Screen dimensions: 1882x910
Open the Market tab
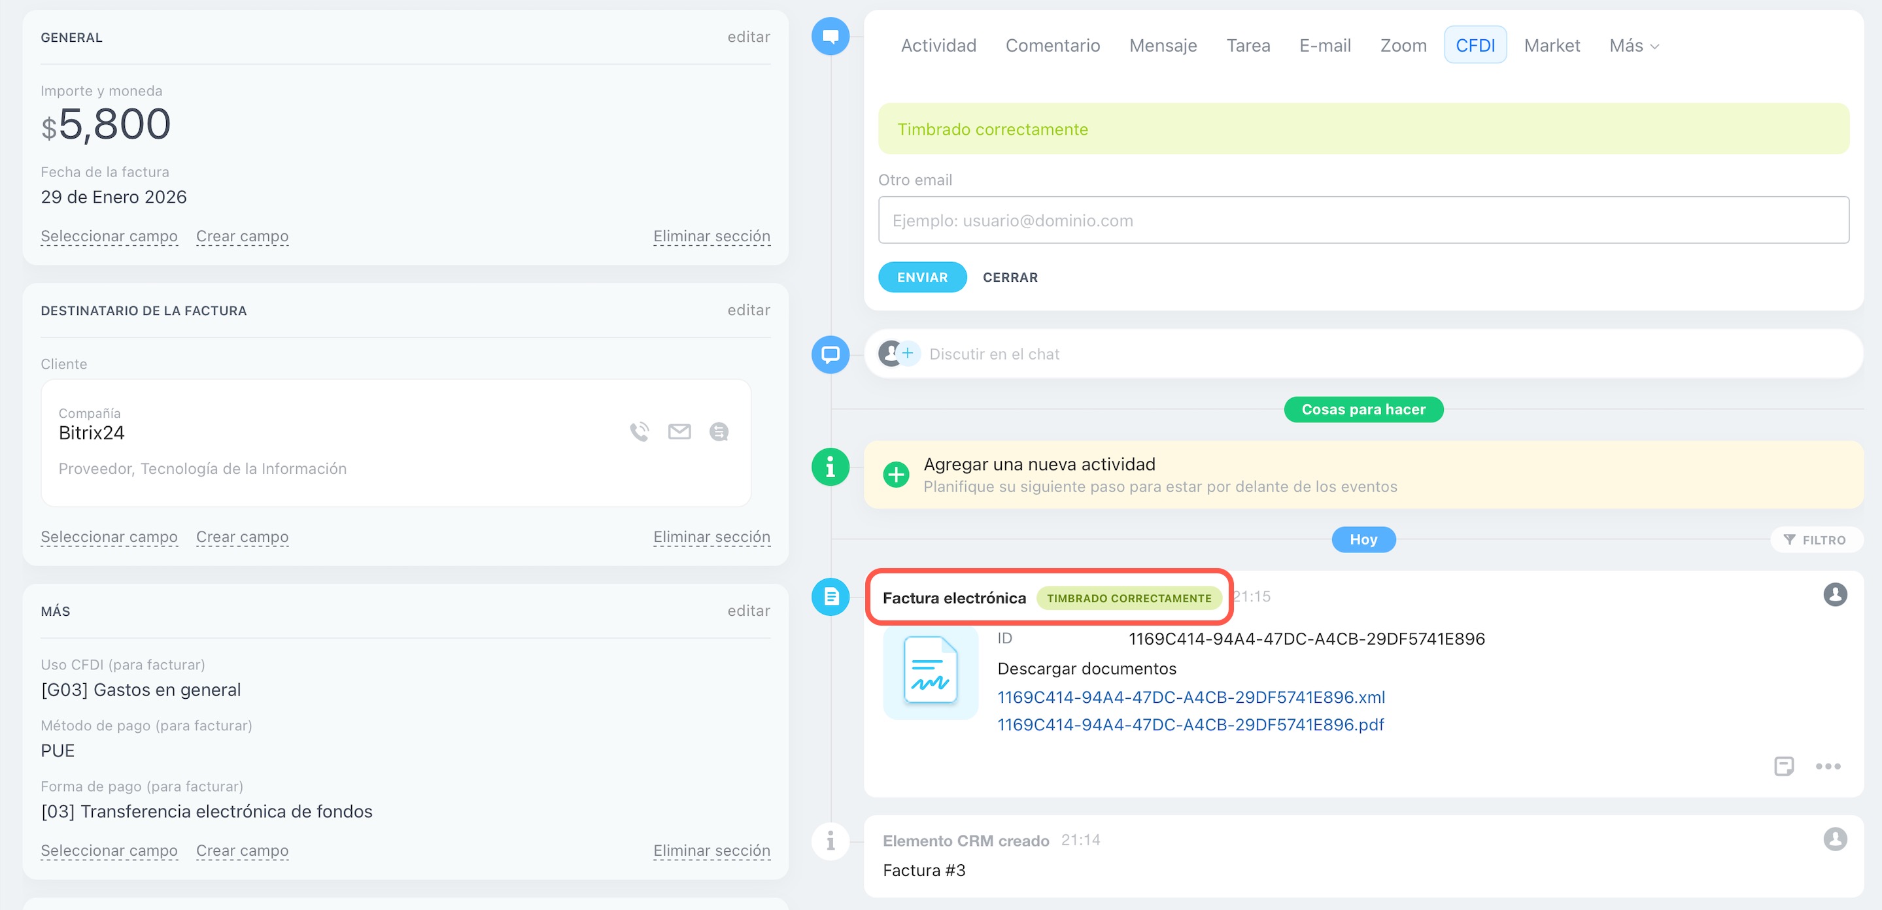pyautogui.click(x=1551, y=45)
